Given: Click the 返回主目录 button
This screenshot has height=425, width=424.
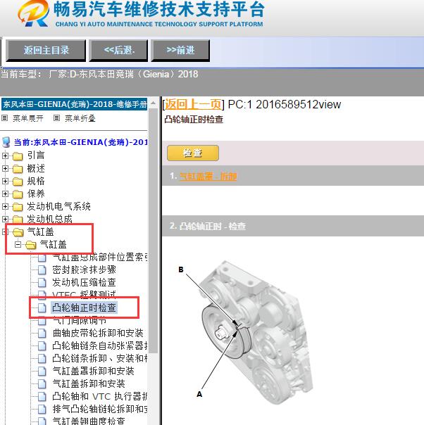Looking at the screenshot, I should coord(46,50).
